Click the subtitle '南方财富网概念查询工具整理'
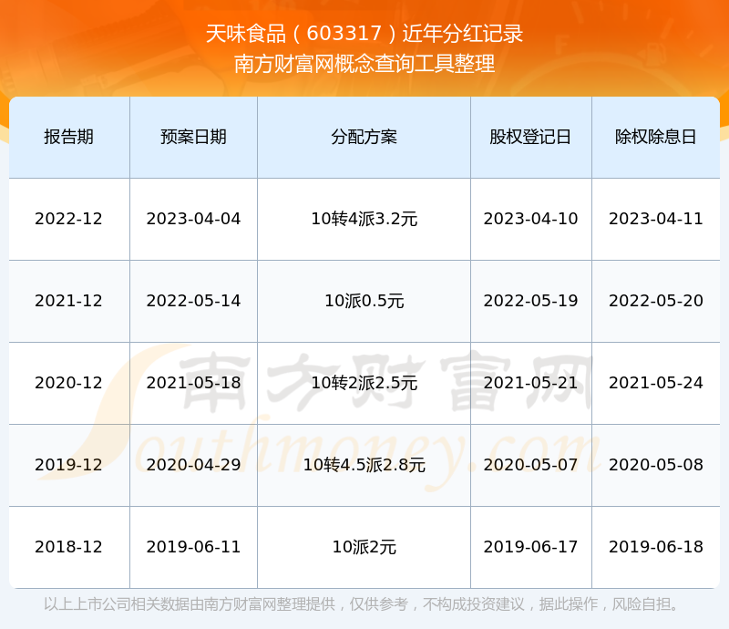 [x=364, y=64]
